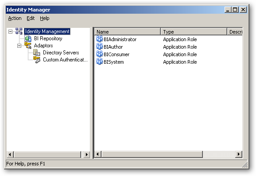256x176 pixels.
Task: Click the BIAdministrator role icon
Action: coord(99,39)
